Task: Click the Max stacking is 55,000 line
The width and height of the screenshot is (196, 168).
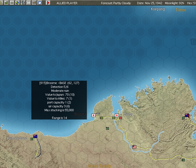Action: [x=59, y=110]
